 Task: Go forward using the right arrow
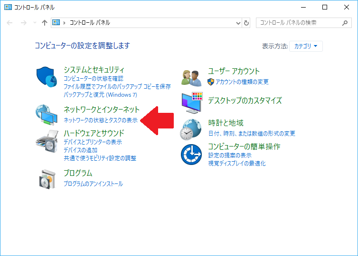pyautogui.click(x=24, y=23)
